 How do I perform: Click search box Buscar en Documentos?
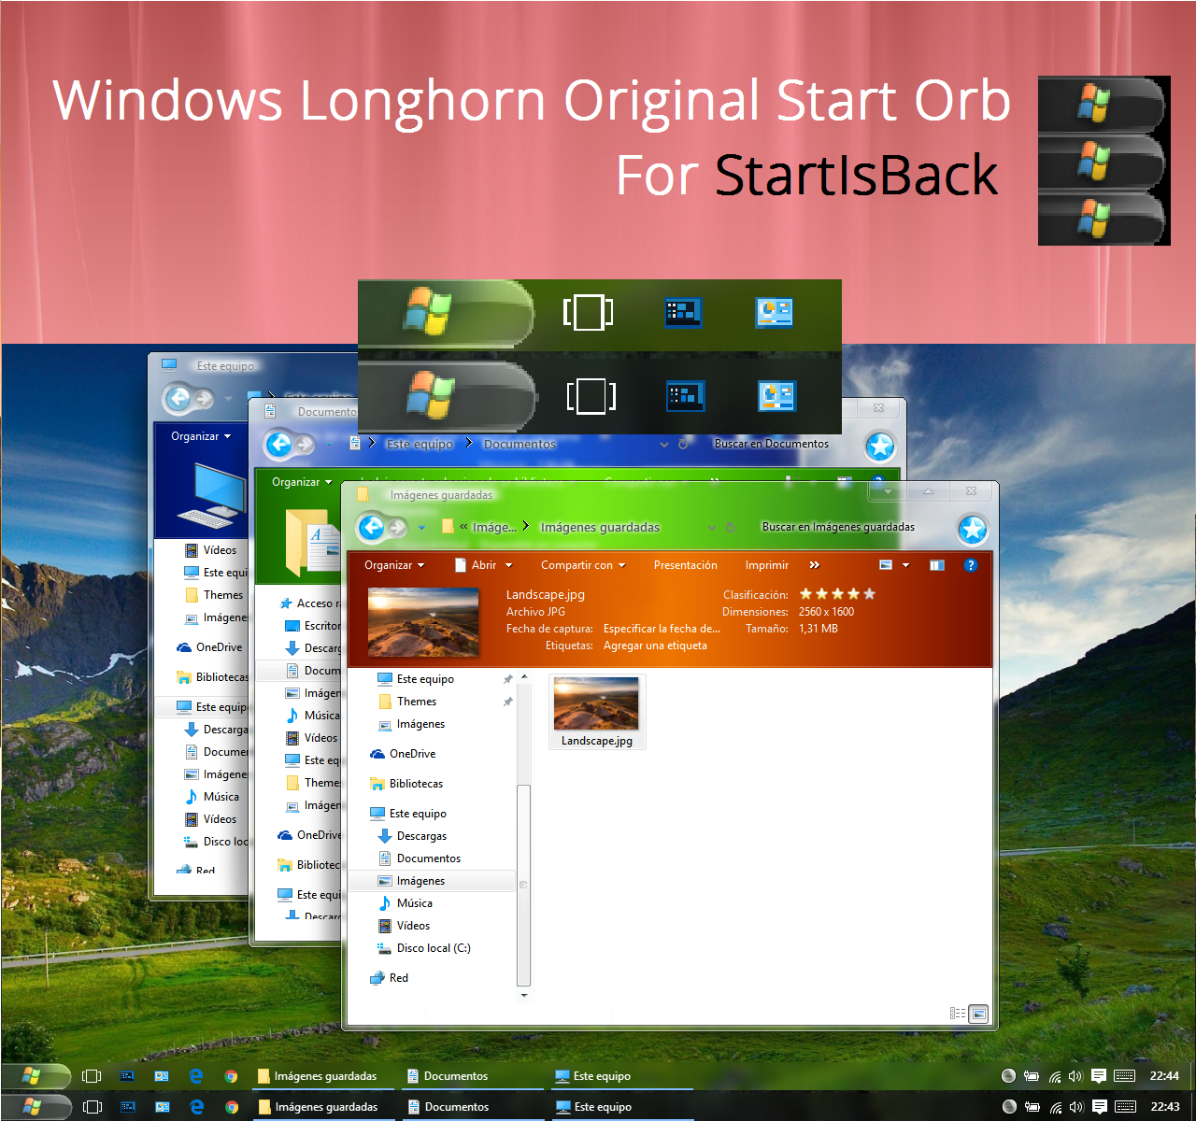772,444
